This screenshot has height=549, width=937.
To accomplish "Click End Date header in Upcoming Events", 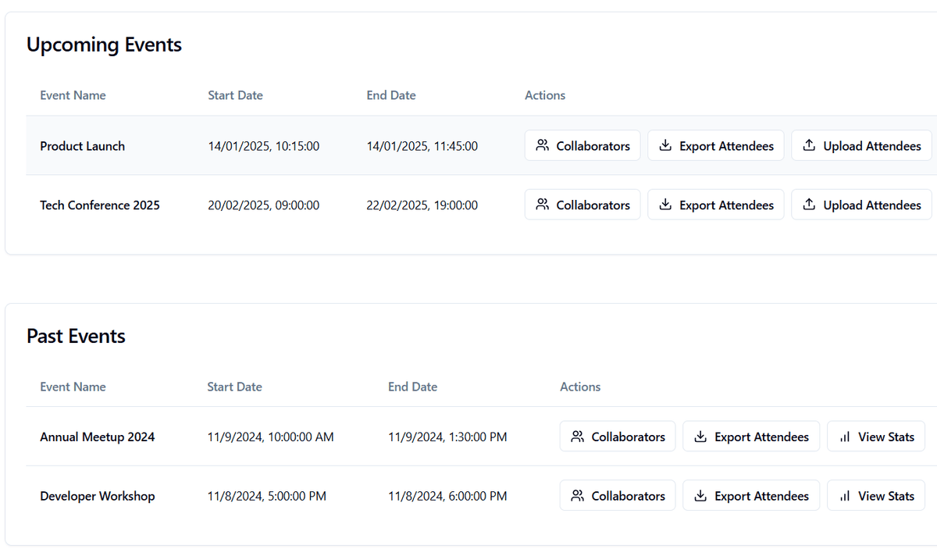I will pos(391,95).
